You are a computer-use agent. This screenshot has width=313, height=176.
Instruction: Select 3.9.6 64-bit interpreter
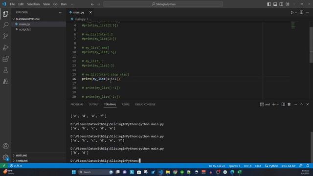pyautogui.click(x=288, y=166)
